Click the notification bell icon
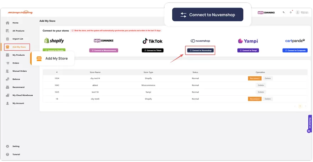 tap(291, 12)
